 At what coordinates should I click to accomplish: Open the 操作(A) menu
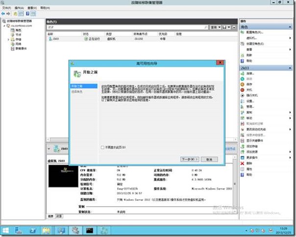click(19, 8)
